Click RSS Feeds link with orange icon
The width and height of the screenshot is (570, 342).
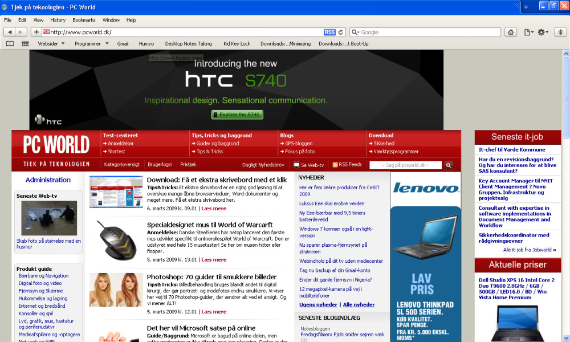point(347,165)
